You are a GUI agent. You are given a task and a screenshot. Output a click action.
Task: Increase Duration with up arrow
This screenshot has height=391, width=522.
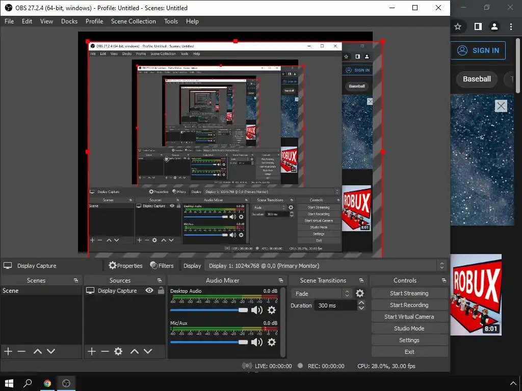point(361,302)
